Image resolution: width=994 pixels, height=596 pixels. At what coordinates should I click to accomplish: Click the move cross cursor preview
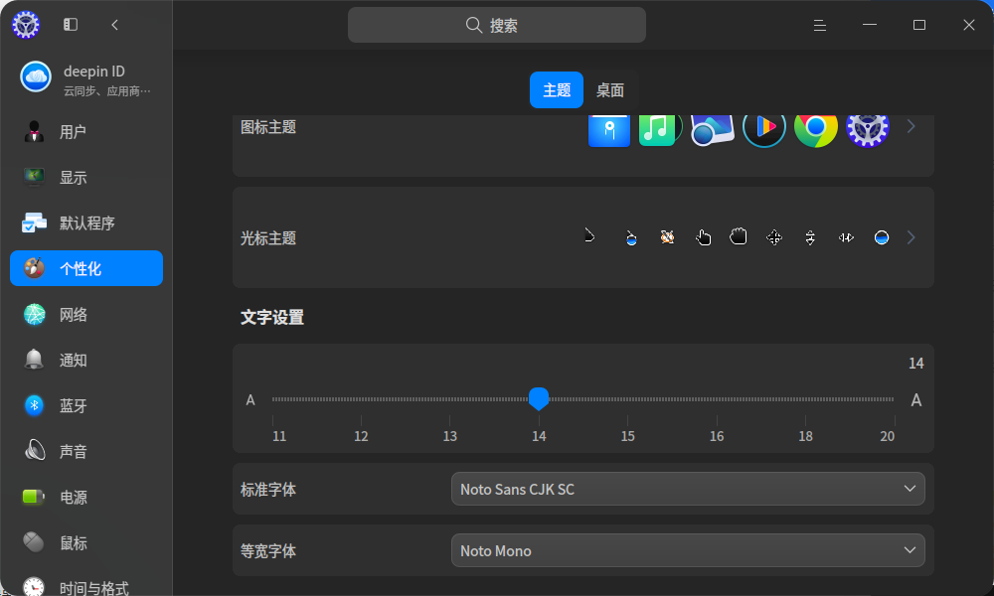click(774, 237)
